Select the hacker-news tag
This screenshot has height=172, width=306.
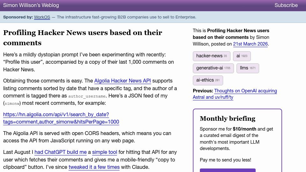(212, 56)
